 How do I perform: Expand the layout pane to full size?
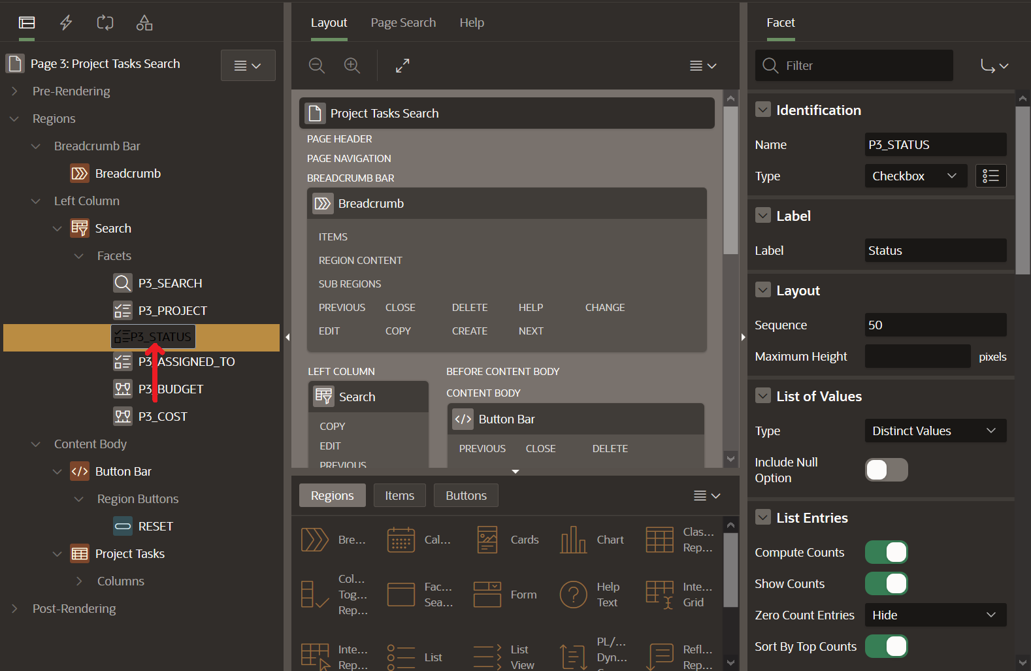tap(402, 65)
